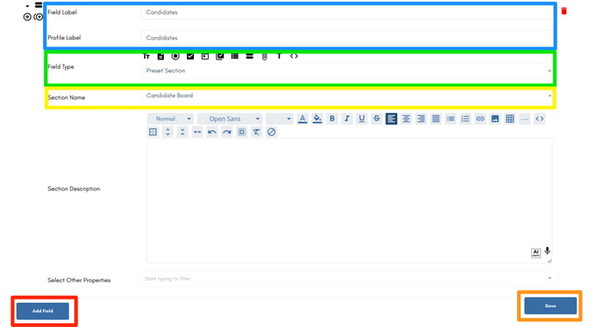593x327 pixels.
Task: Click the microphone dictation icon
Action: coord(547,251)
